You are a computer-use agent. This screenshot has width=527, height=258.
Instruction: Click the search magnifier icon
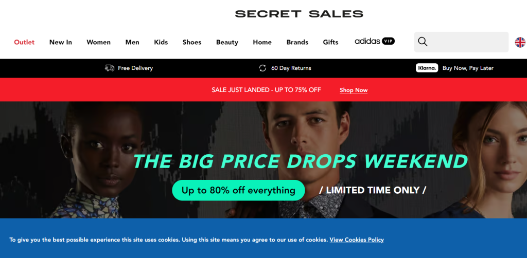point(423,42)
